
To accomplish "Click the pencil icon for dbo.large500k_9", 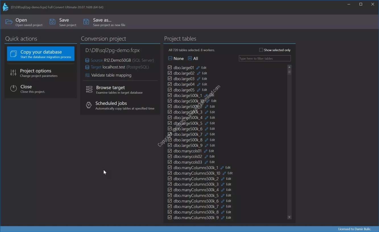I will pyautogui.click(x=207, y=146).
